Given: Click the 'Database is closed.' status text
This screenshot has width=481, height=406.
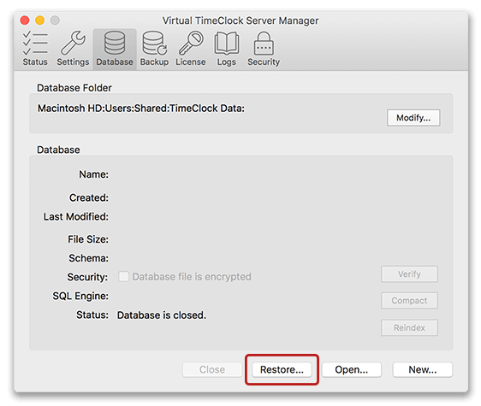Looking at the screenshot, I should pyautogui.click(x=162, y=315).
